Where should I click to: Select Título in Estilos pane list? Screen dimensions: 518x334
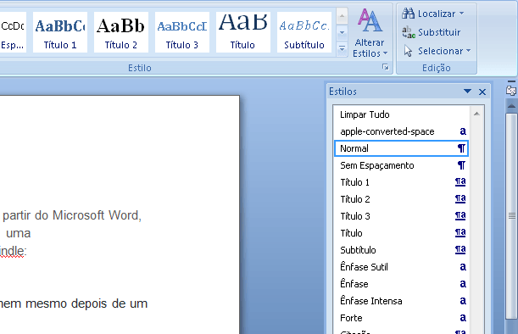(401, 233)
